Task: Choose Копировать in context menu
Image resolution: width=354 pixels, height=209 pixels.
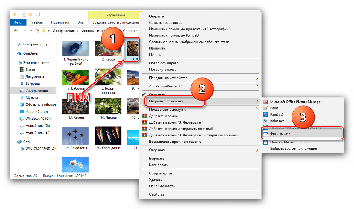Action: [x=158, y=165]
